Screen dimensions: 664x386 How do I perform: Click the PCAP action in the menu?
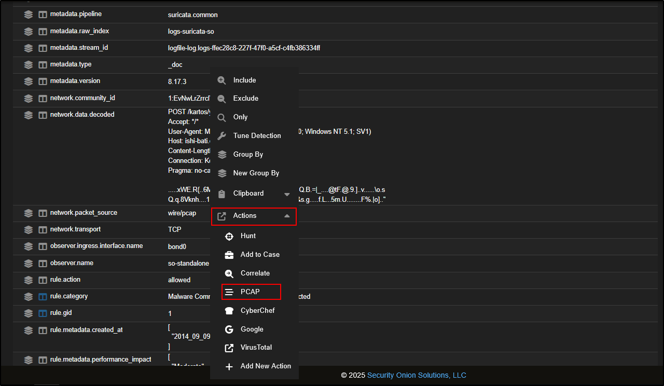click(x=251, y=292)
